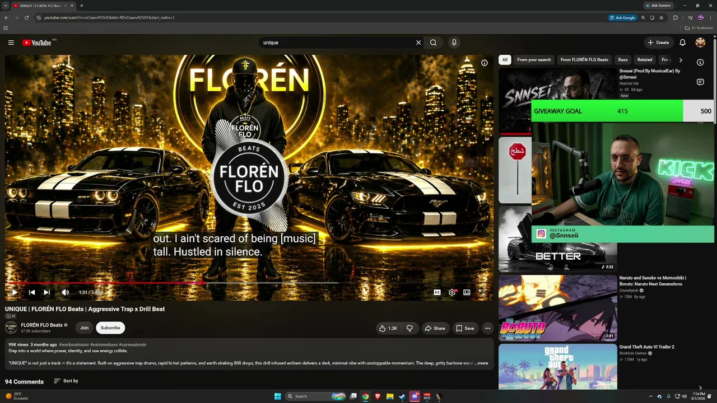717x403 pixels.
Task: Show more filter chips with the arrow
Action: pos(681,60)
